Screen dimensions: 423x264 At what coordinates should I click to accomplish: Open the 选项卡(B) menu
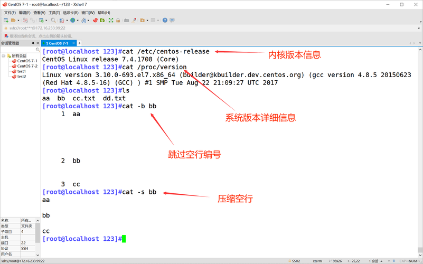(71, 13)
